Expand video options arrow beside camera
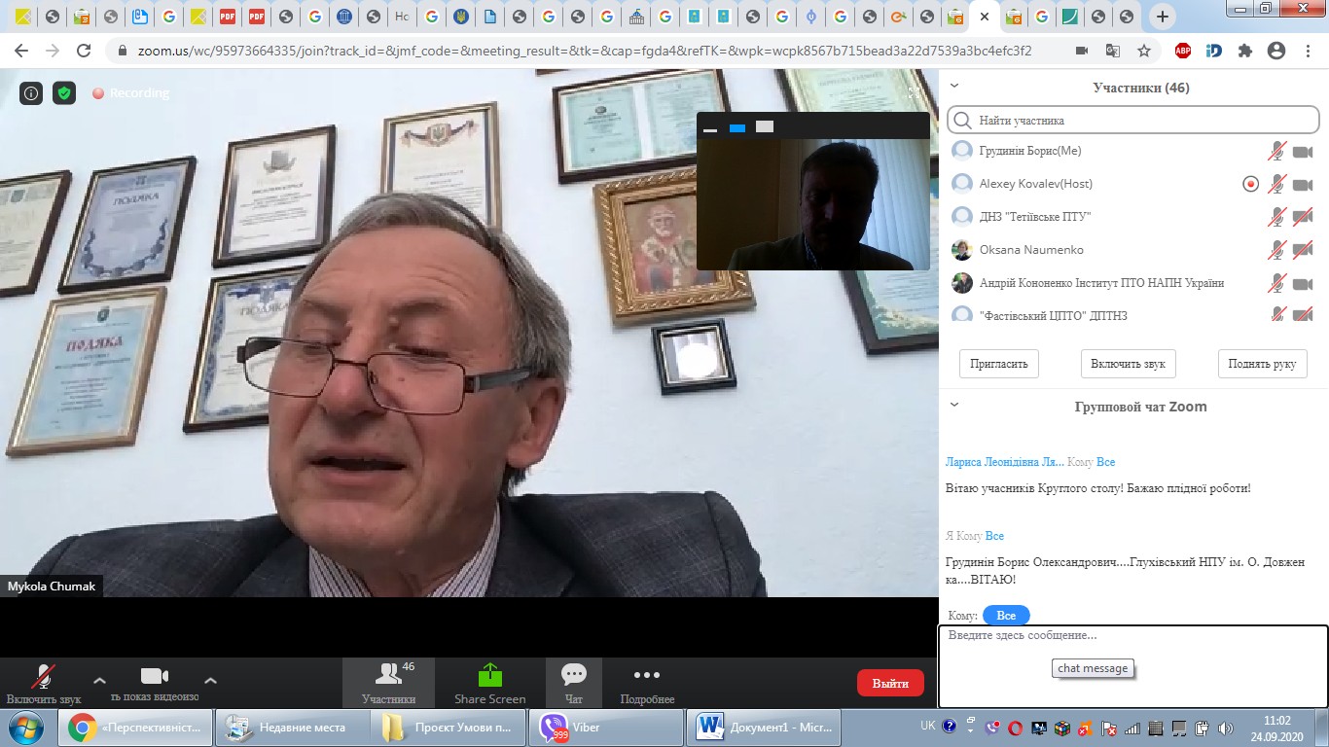The height and width of the screenshot is (747, 1329). click(210, 681)
